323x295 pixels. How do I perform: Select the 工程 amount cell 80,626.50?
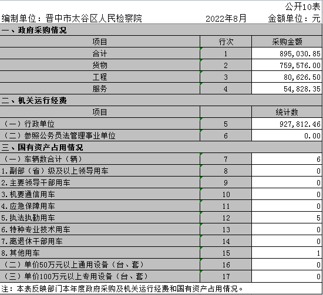[x=287, y=77]
